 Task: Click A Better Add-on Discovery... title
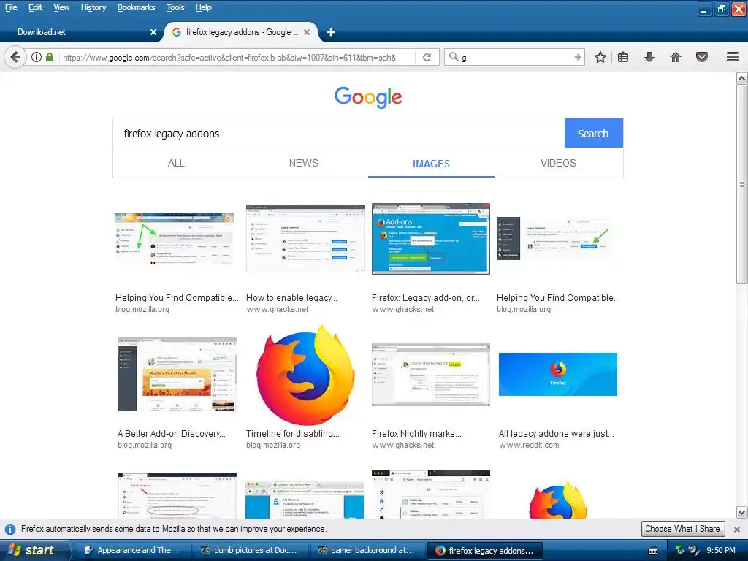pos(171,434)
